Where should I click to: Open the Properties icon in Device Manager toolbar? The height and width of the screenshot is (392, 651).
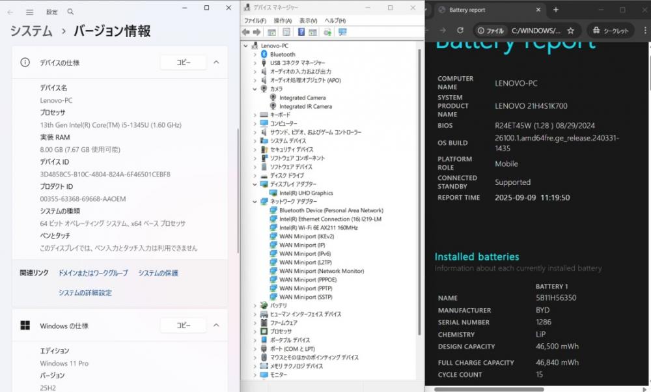286,32
